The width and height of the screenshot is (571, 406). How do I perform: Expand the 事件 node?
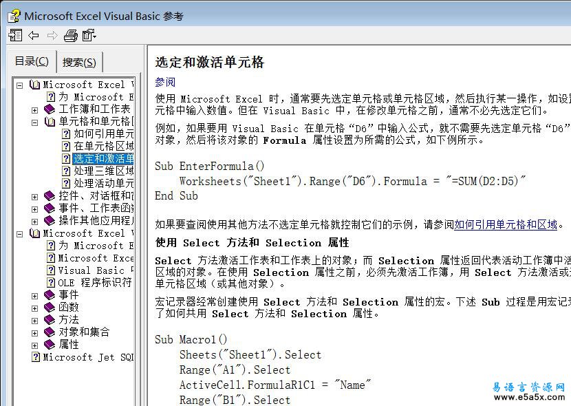[34, 296]
